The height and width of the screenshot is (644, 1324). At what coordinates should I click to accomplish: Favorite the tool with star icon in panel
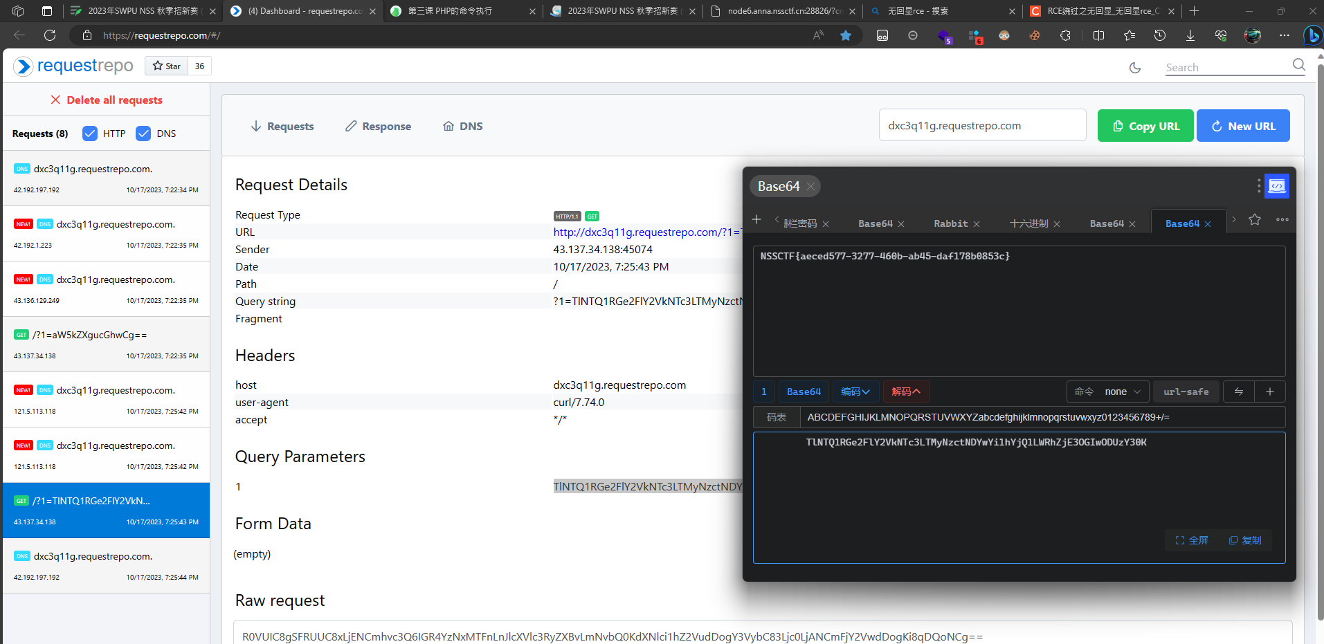coord(1255,219)
